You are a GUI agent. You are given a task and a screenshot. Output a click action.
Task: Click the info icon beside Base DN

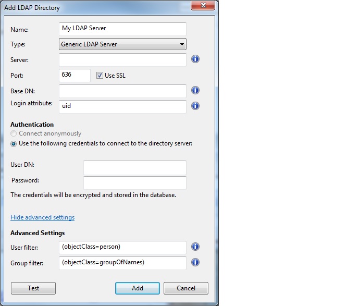(195, 90)
